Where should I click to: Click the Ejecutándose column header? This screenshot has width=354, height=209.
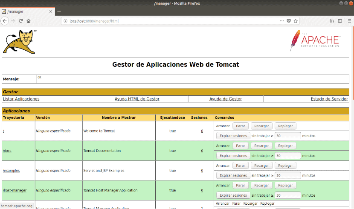172,117
